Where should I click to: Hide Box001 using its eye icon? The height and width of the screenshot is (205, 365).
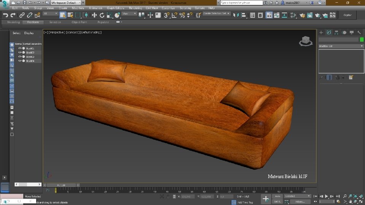(x=20, y=49)
